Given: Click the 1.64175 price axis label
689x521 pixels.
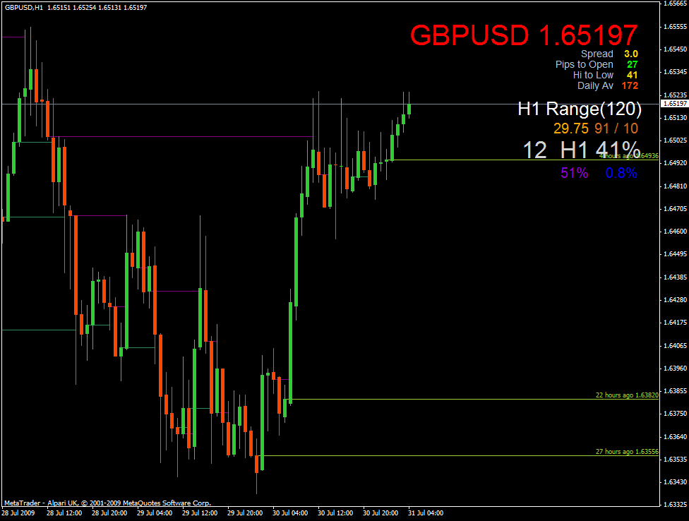Looking at the screenshot, I should 675,323.
